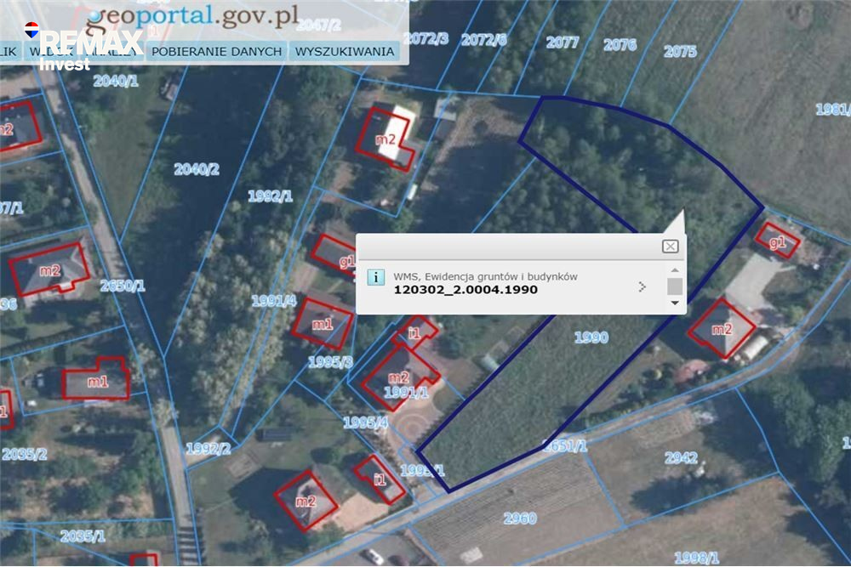Select parcel label 2035/2

(x=25, y=454)
